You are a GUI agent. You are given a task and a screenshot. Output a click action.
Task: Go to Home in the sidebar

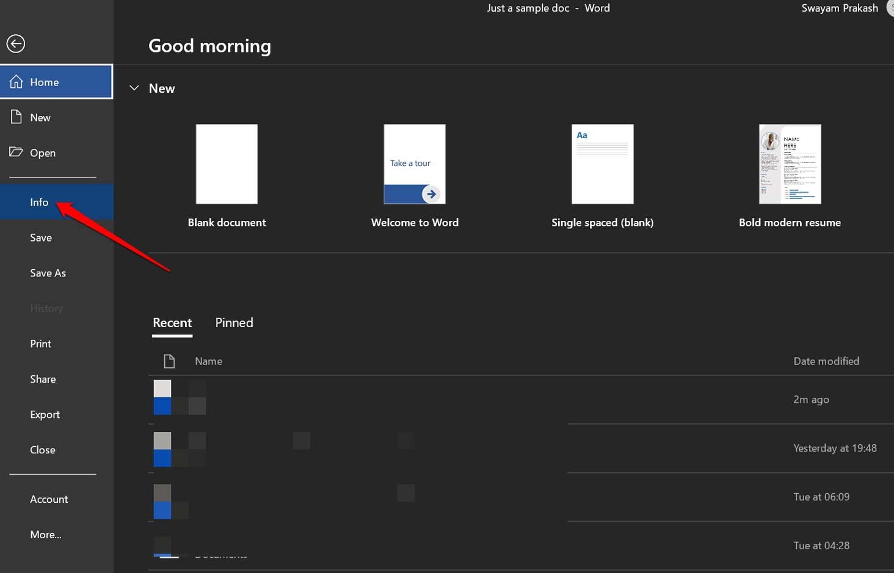57,82
